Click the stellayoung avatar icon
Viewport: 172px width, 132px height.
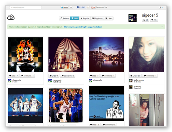[131, 81]
